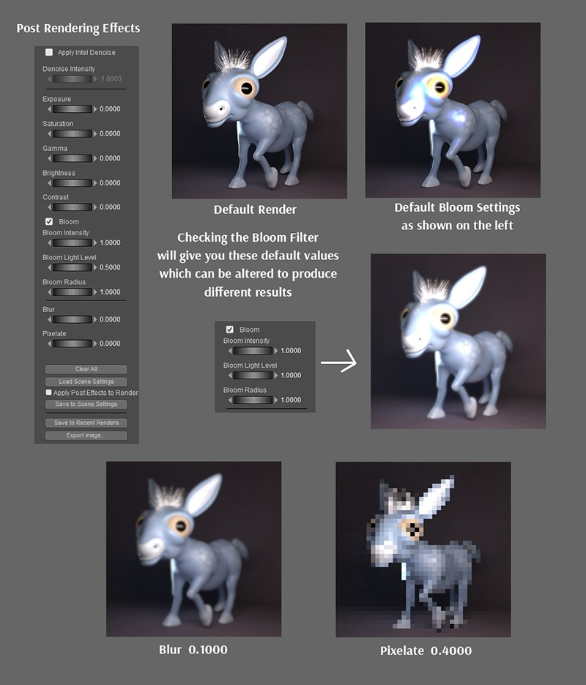The image size is (586, 685).
Task: Click Load Scene Settings button
Action: pyautogui.click(x=86, y=382)
